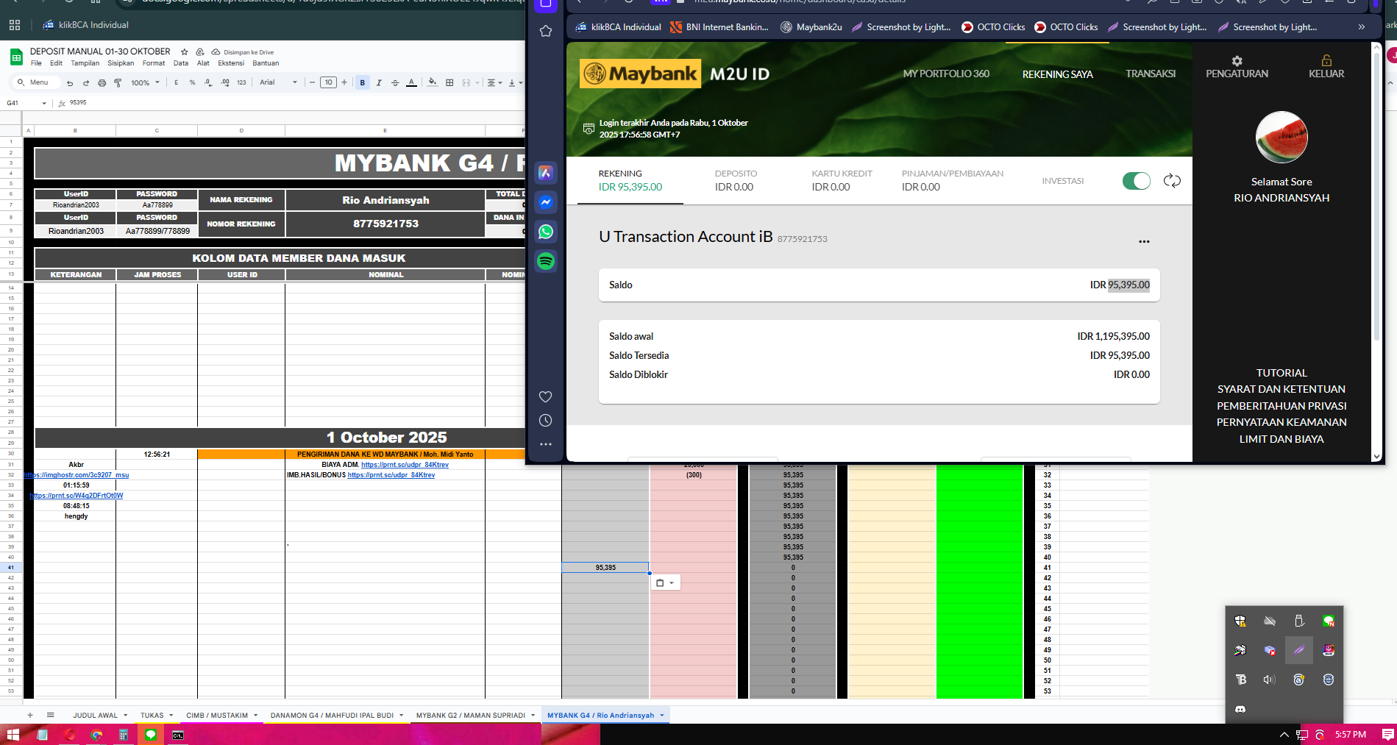The height and width of the screenshot is (745, 1397).
Task: Open the prnt.sc/W4q2DFrtOt0W link in sheet
Action: (77, 496)
